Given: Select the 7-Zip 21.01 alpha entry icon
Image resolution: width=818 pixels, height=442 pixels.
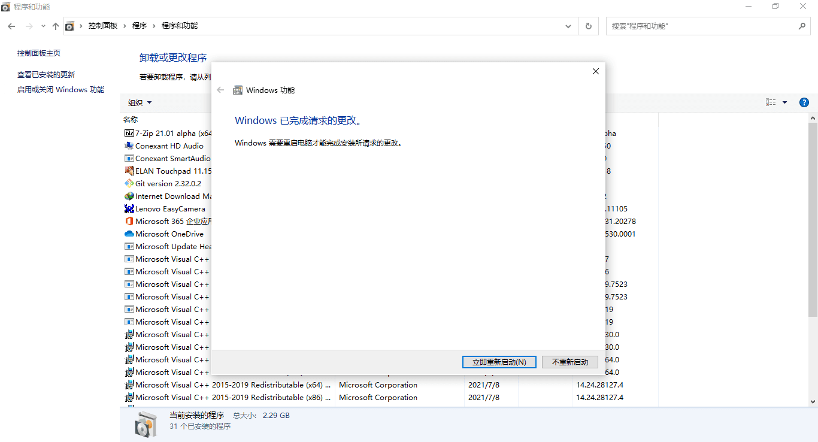Looking at the screenshot, I should [129, 133].
